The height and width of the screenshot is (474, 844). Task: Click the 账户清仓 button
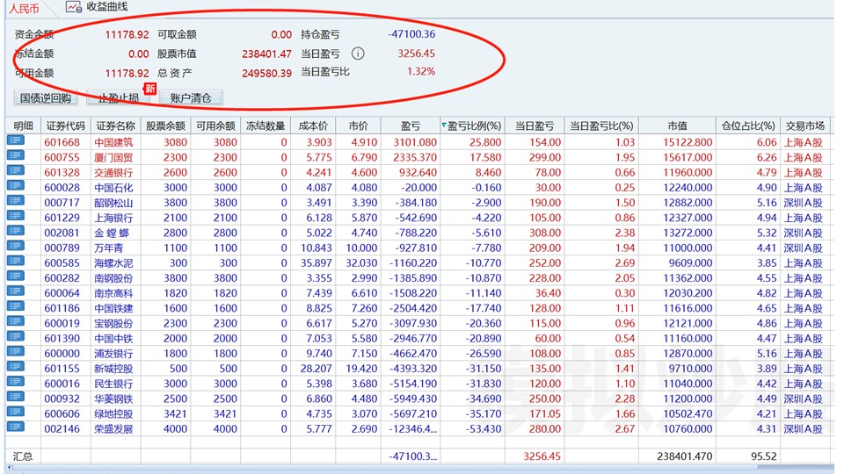coord(191,97)
